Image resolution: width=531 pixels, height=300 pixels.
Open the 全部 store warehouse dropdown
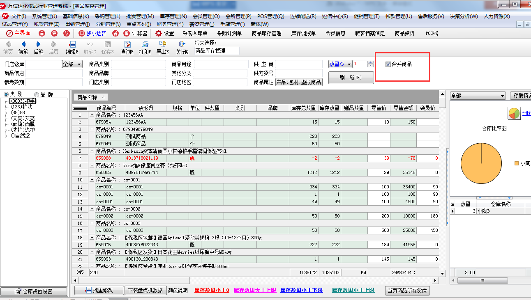72,64
